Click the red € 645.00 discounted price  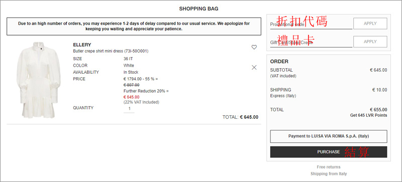coord(132,97)
